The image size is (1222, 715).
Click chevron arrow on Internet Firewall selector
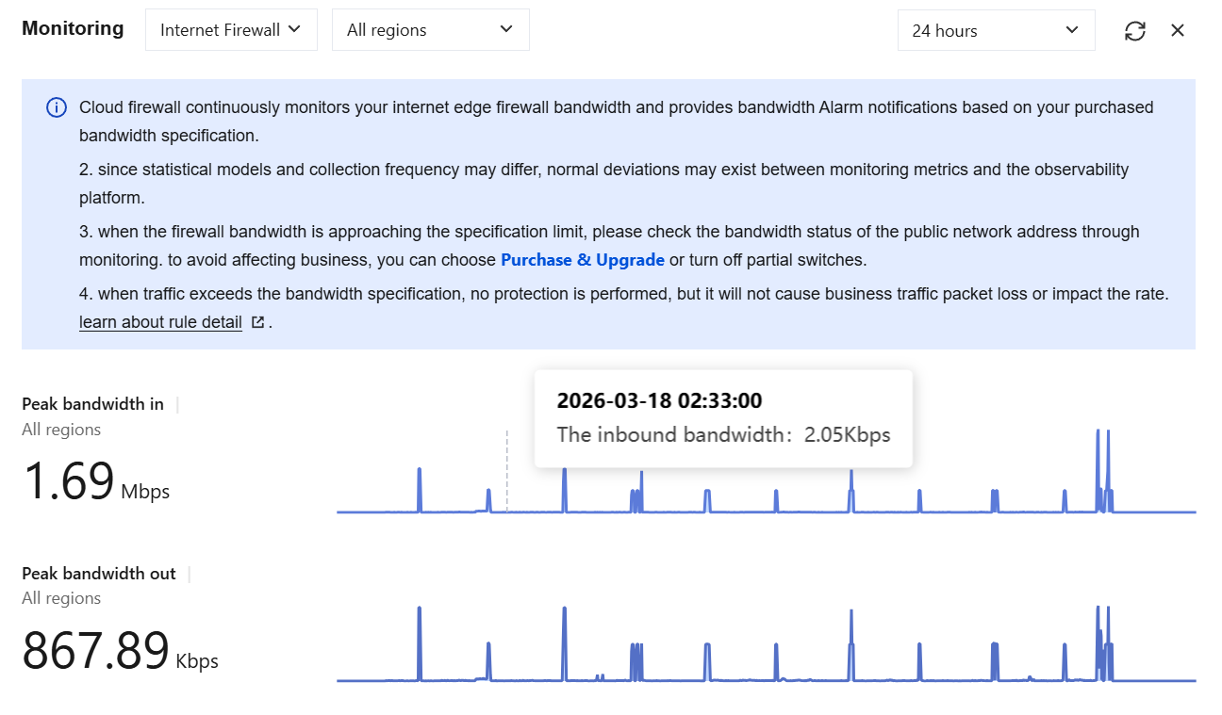(x=294, y=29)
